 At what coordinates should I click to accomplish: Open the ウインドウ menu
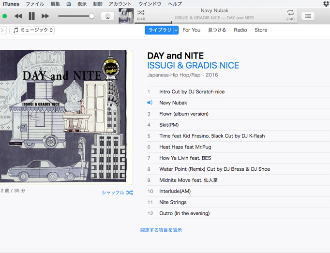(150, 4)
